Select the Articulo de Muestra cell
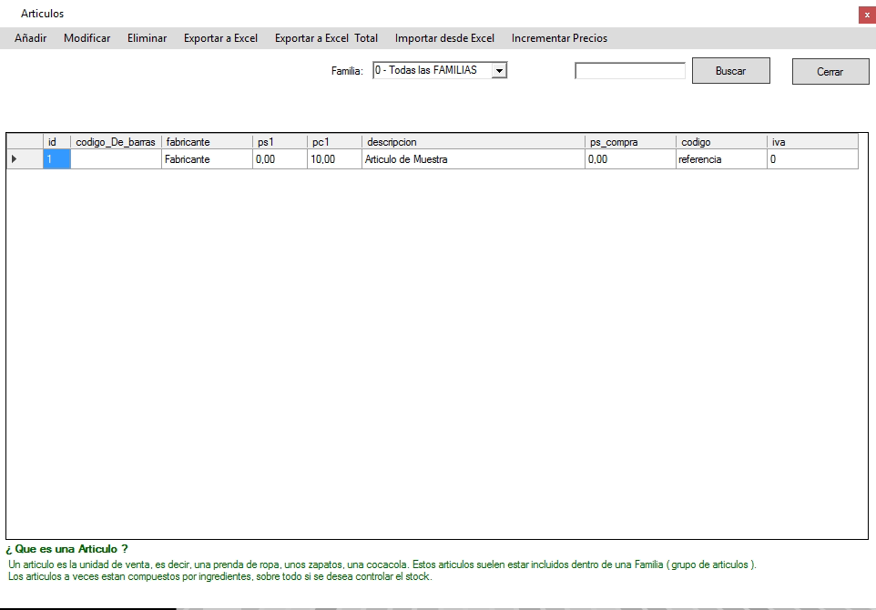 [x=474, y=159]
